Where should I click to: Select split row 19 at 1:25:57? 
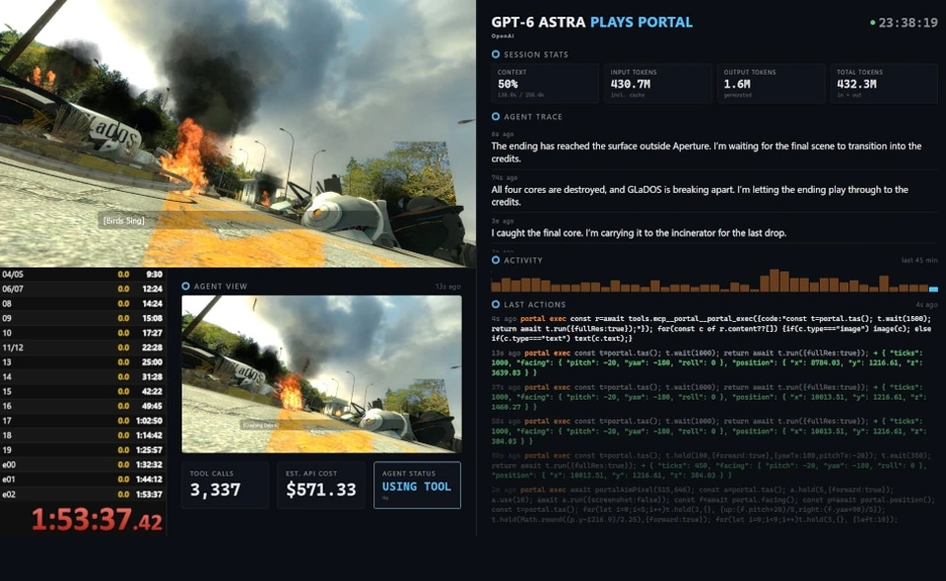click(x=83, y=450)
